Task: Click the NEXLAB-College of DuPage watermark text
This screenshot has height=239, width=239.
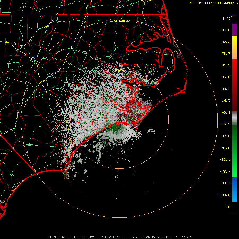Action: point(214,3)
